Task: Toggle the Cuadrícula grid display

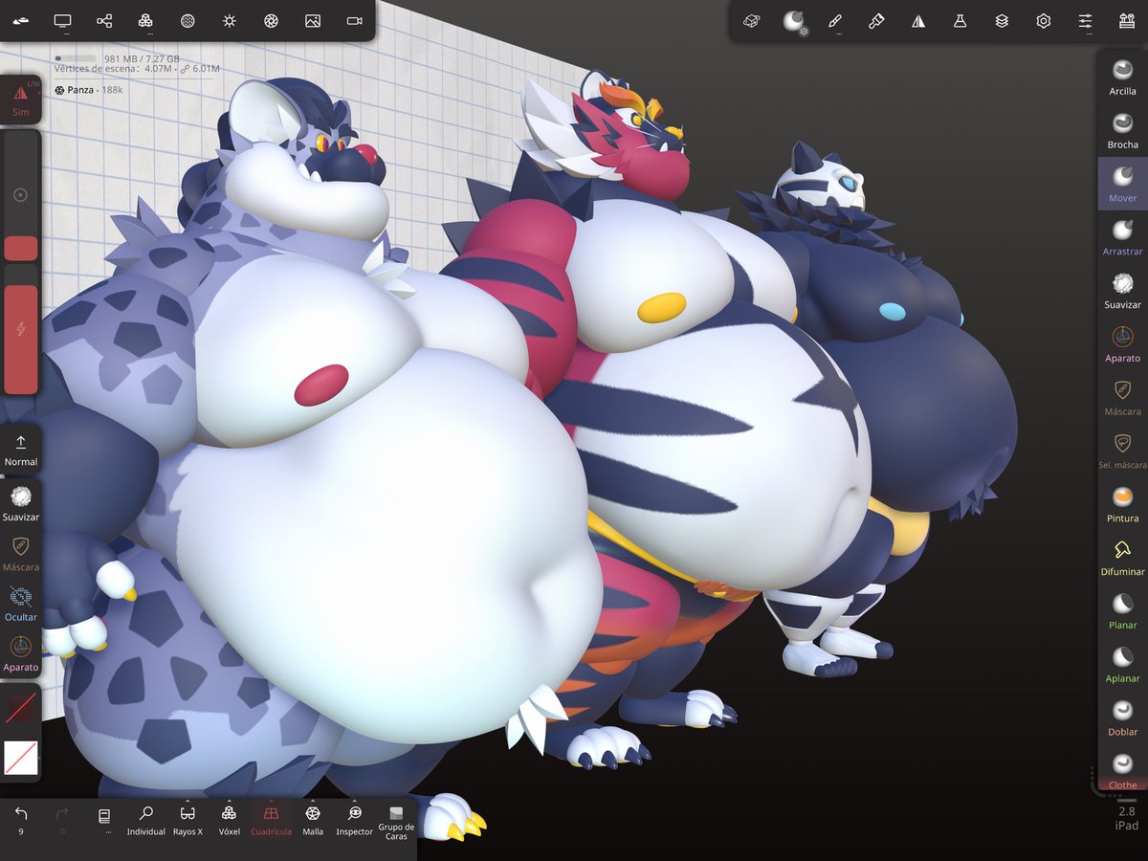Action: pos(271,820)
